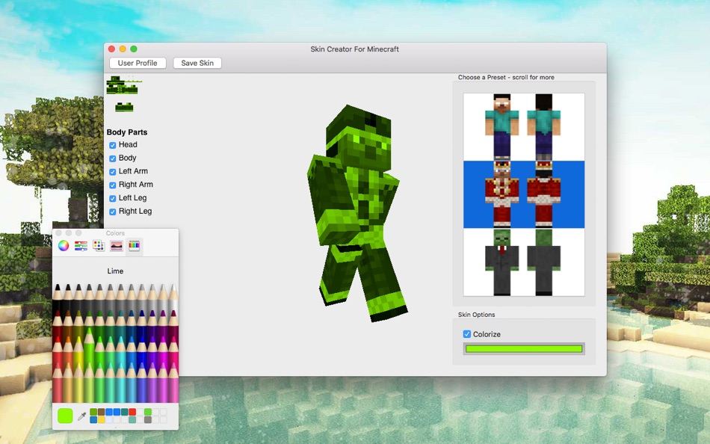Toggle the Right Arm checkbox
The width and height of the screenshot is (710, 444).
(x=113, y=185)
